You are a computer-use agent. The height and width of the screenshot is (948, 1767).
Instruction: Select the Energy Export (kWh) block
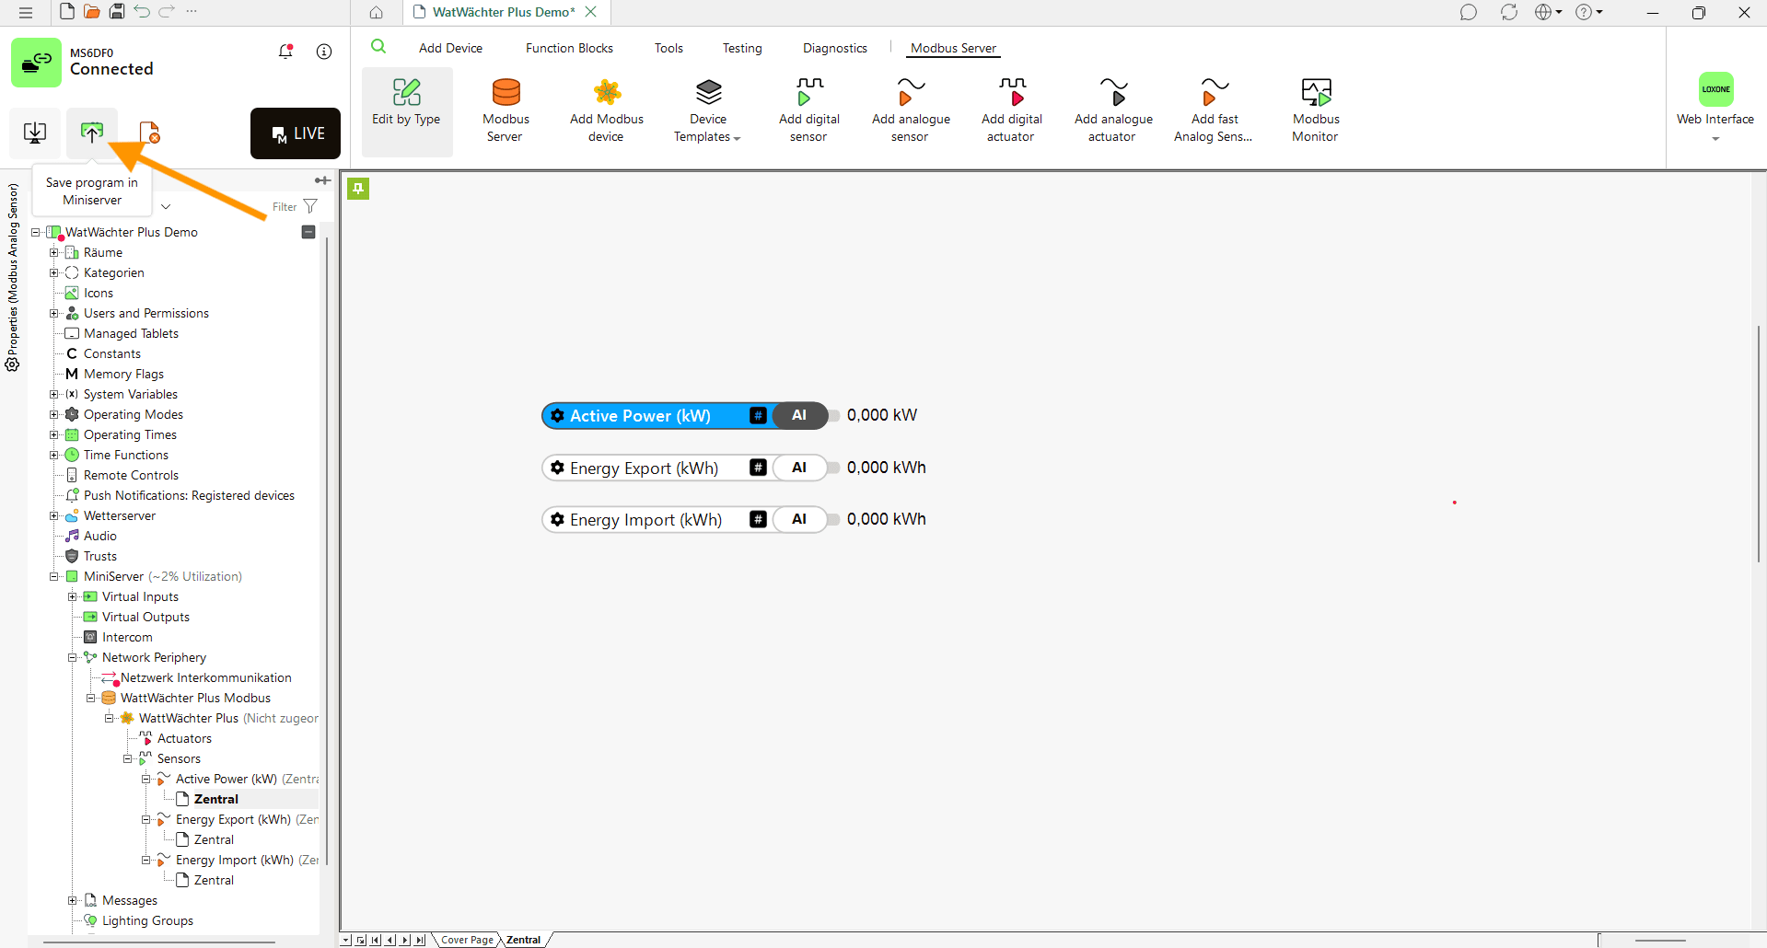[x=684, y=468]
